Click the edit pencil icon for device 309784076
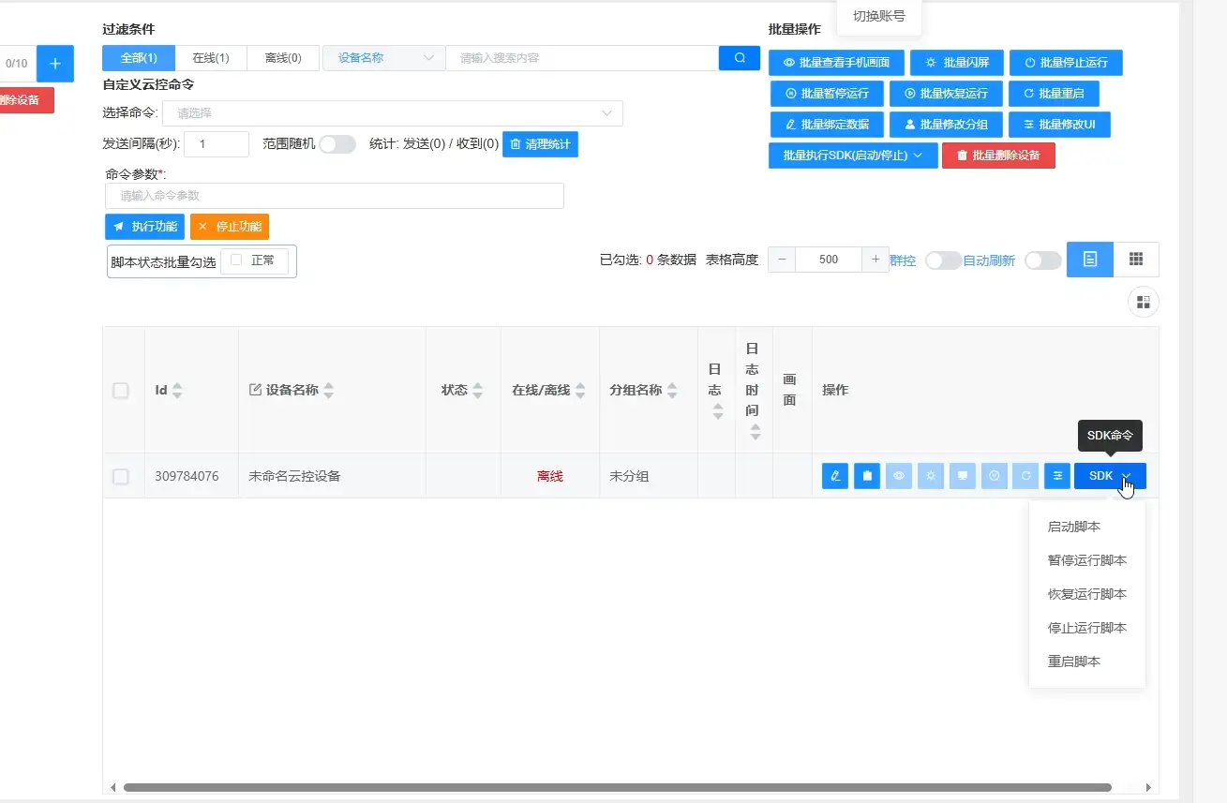This screenshot has width=1227, height=803. (x=834, y=475)
